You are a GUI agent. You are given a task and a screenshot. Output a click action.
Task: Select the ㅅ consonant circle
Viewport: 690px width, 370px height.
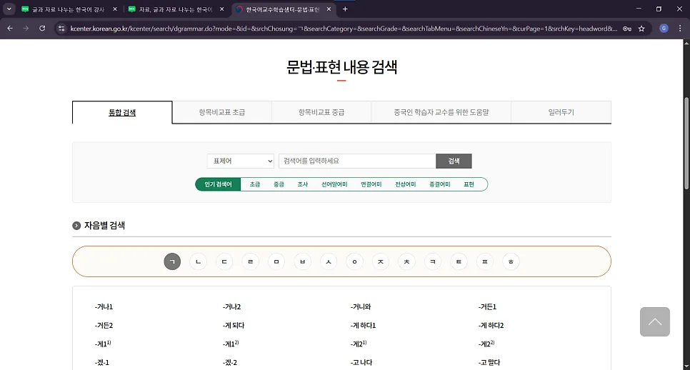pos(329,261)
